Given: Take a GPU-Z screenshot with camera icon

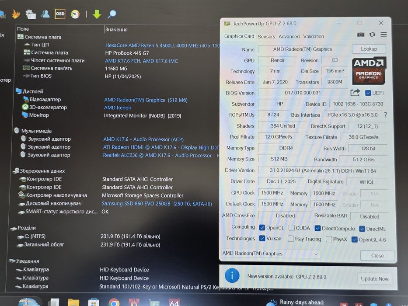Looking at the screenshot, I should click(361, 35).
